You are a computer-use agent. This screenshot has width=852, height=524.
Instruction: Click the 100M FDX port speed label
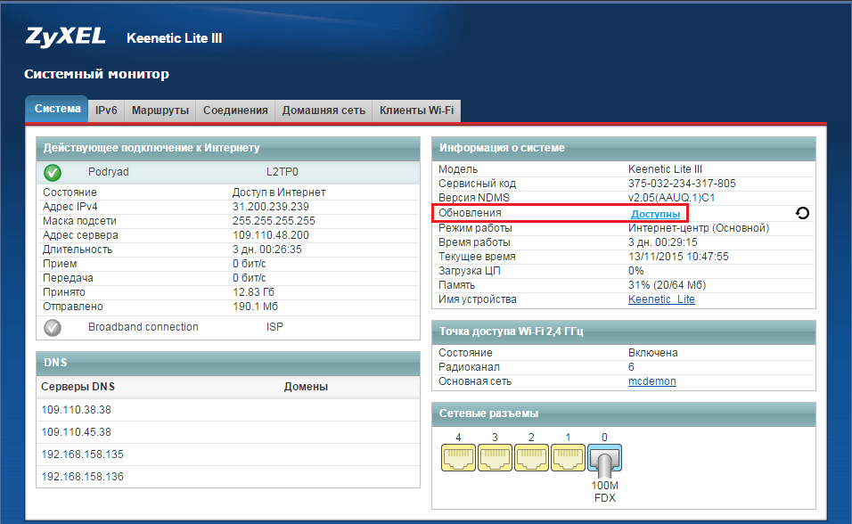pos(605,491)
